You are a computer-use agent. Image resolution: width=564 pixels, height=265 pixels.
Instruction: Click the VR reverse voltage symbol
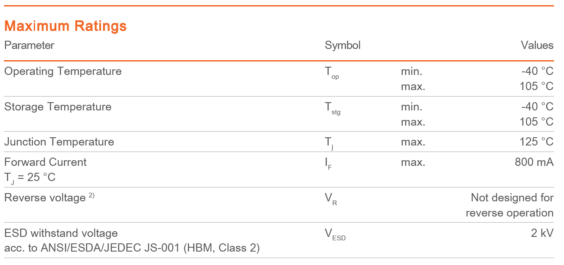click(331, 199)
